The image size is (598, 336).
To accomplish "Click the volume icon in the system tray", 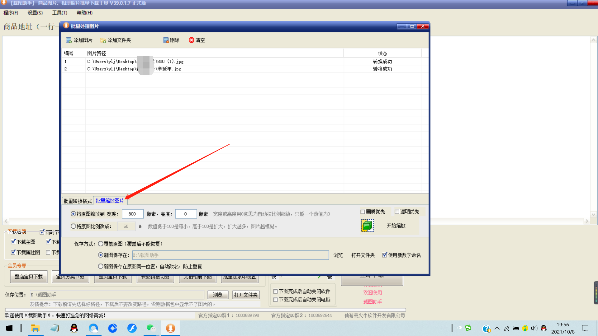I will [x=534, y=328].
